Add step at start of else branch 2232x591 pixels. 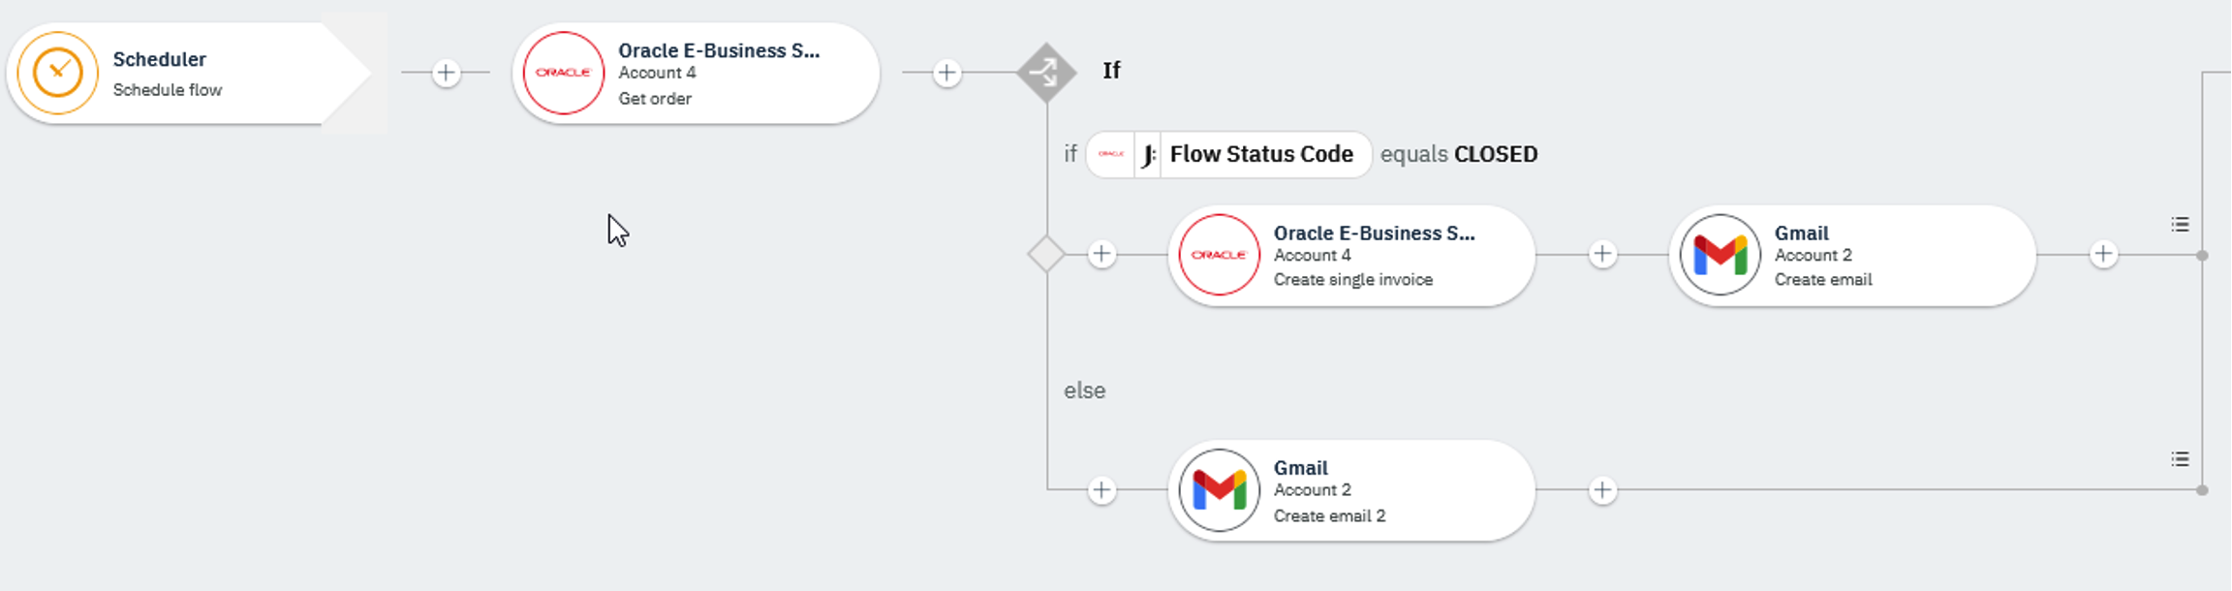[x=1101, y=490]
